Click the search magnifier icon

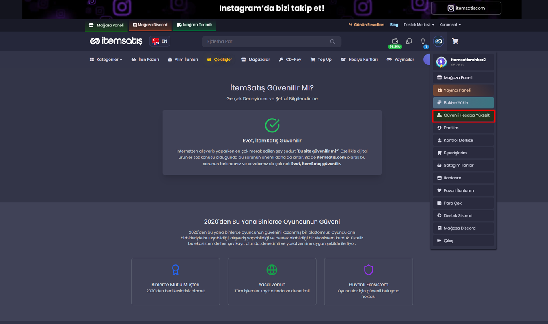pos(332,42)
